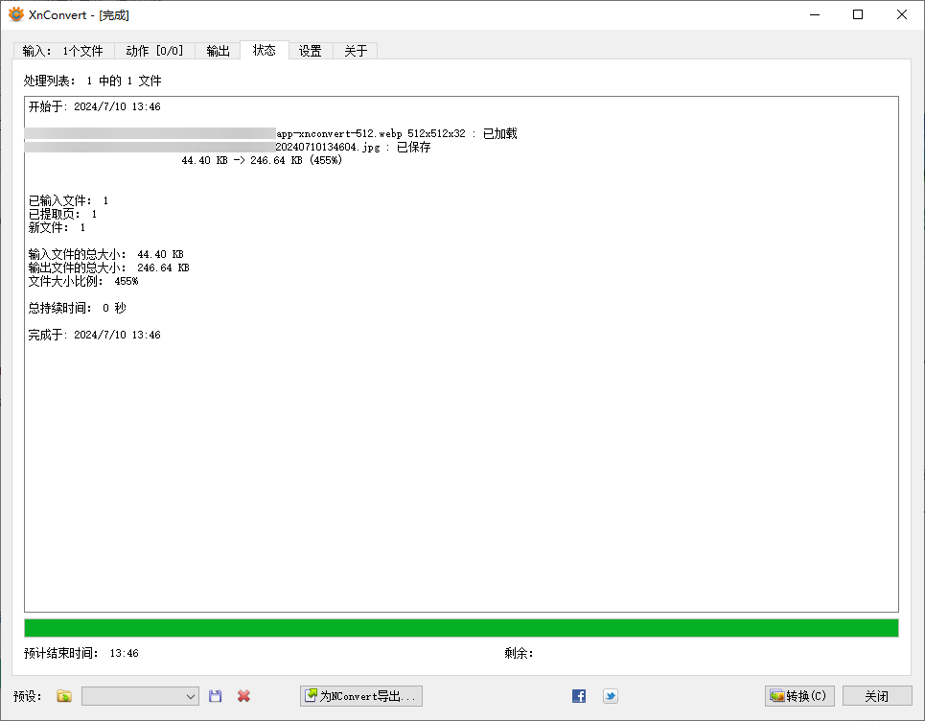Start conversion with the 转换(C) button
Image resolution: width=925 pixels, height=721 pixels.
click(799, 696)
